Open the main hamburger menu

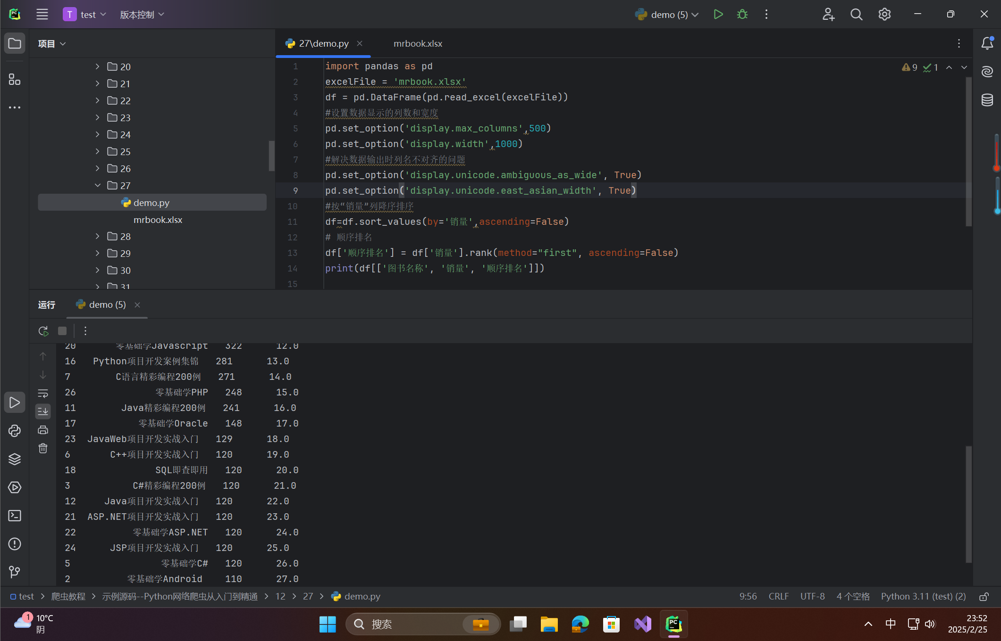click(42, 14)
